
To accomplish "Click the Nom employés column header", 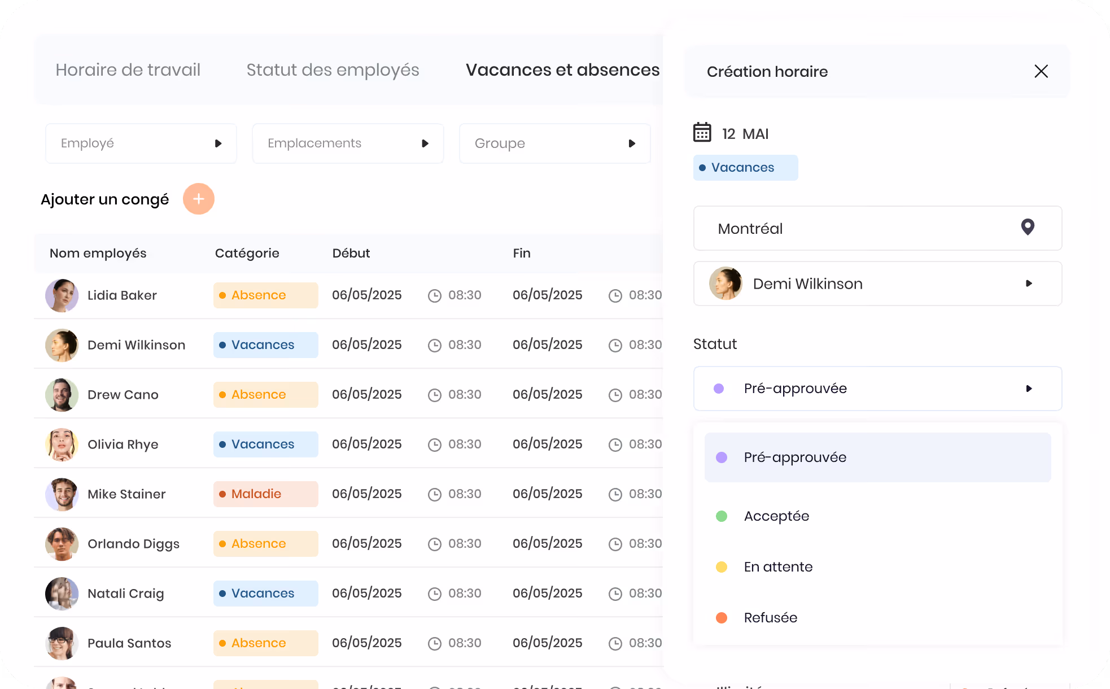I will tap(98, 254).
